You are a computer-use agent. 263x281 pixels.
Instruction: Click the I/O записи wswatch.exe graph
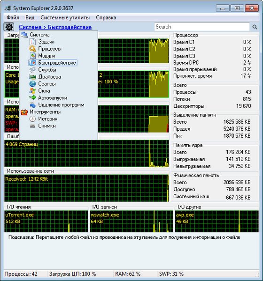pos(131,222)
